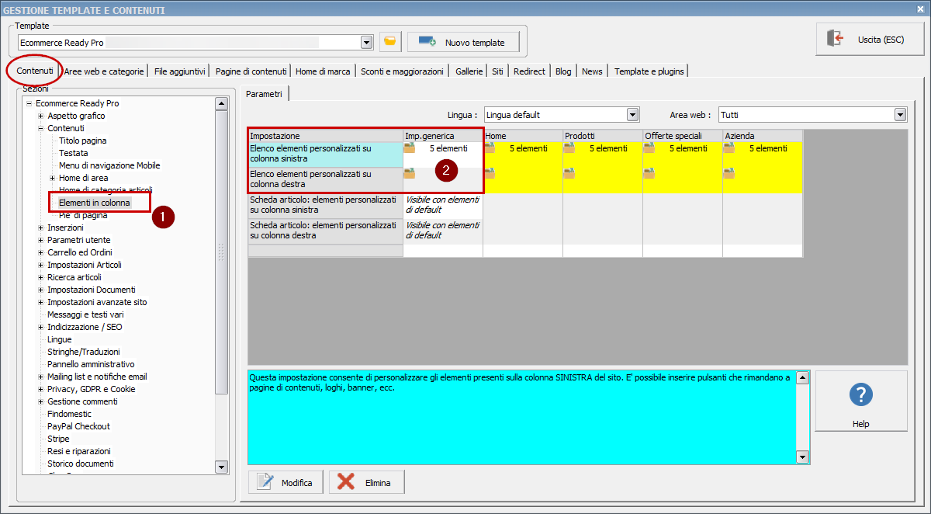Click Azienda icon in colonna sinistra row
This screenshot has height=514, width=931.
coord(729,148)
